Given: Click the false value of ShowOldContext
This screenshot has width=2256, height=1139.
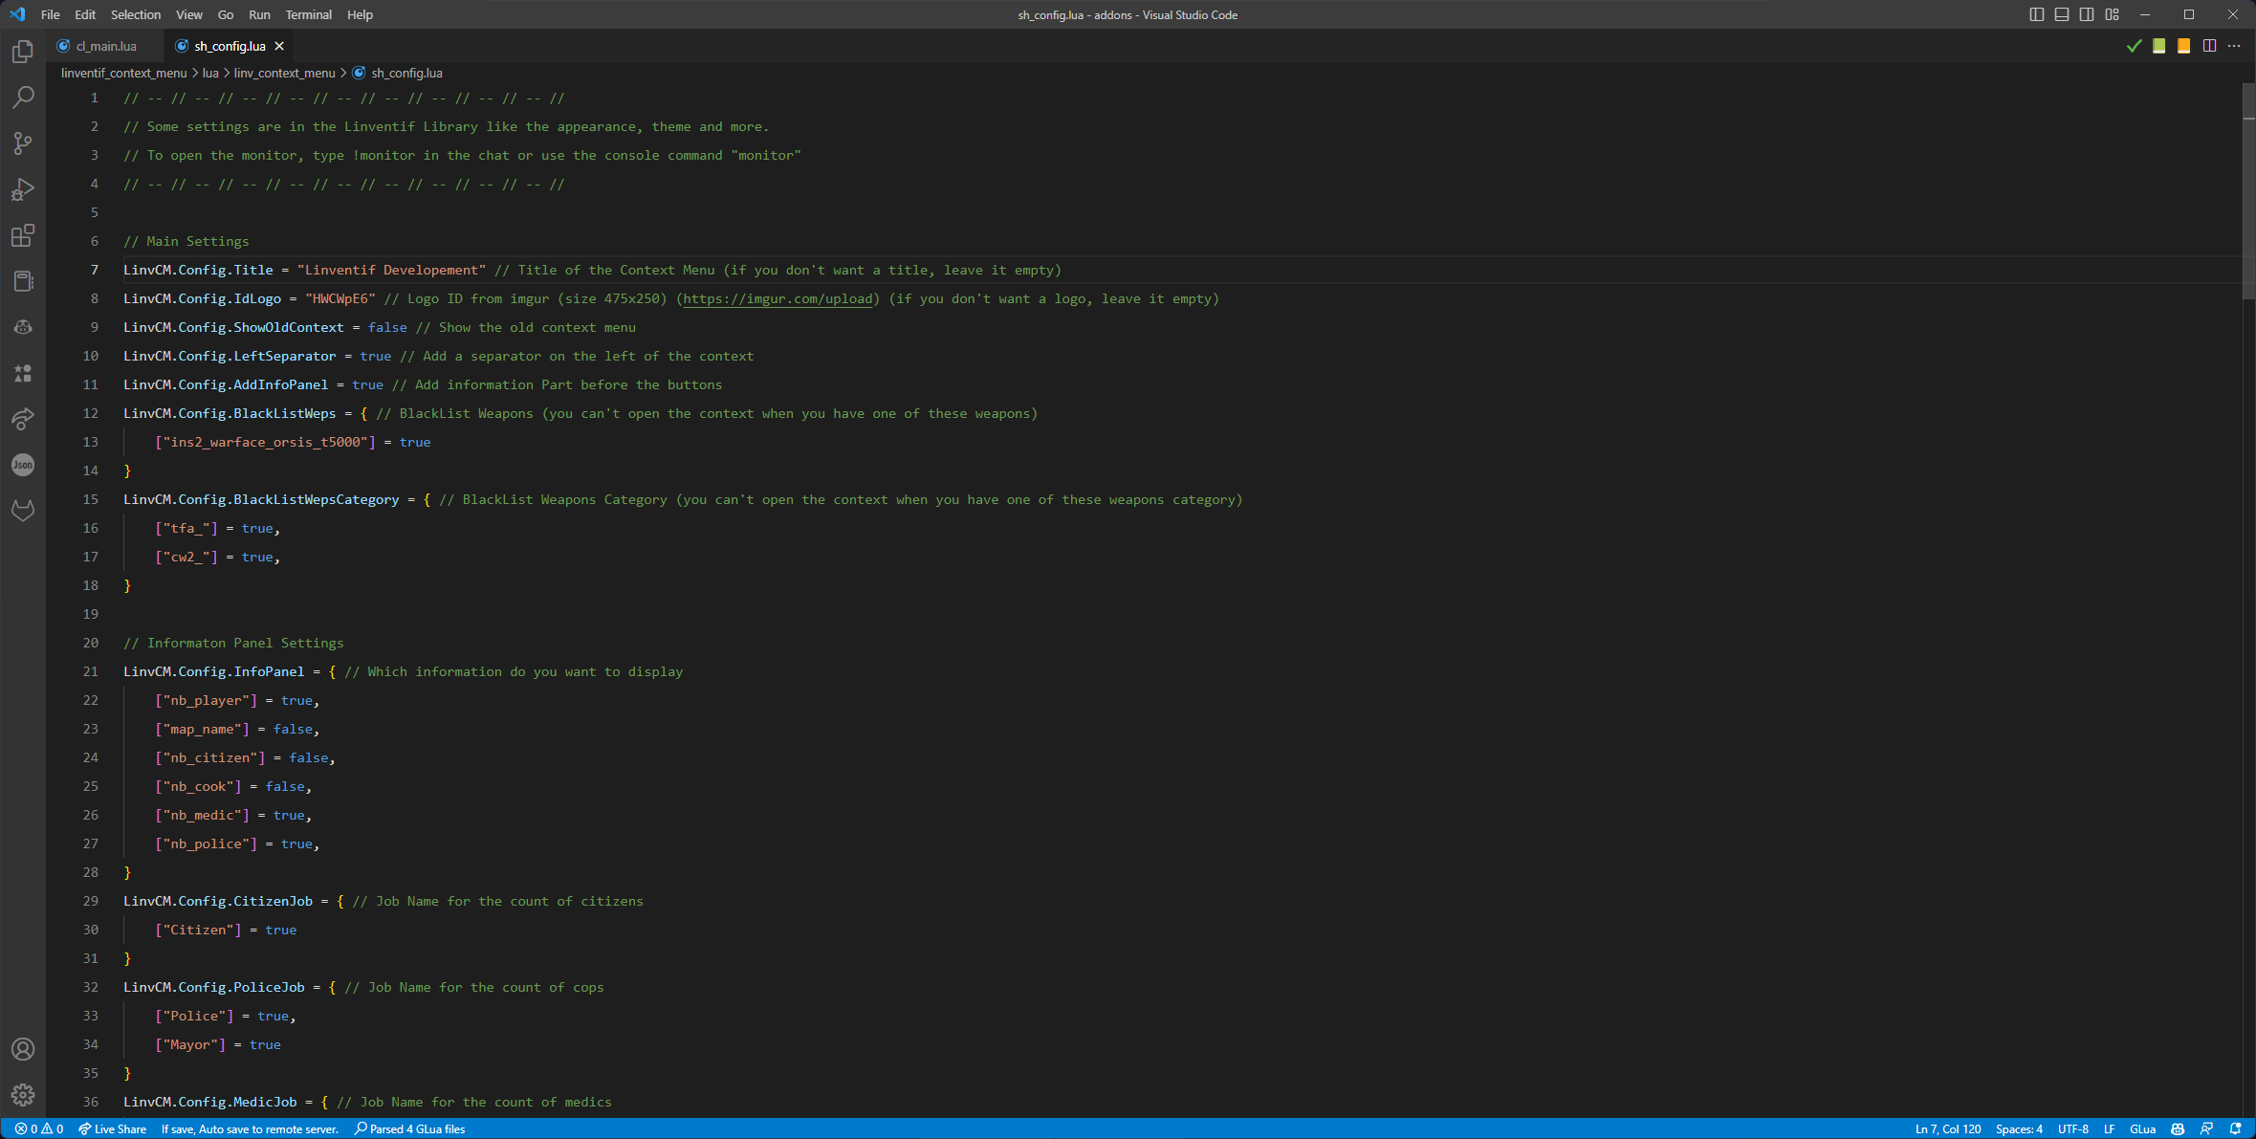Looking at the screenshot, I should (x=387, y=328).
